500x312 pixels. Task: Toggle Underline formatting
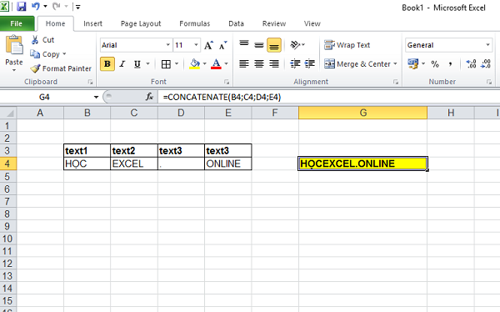pos(137,64)
